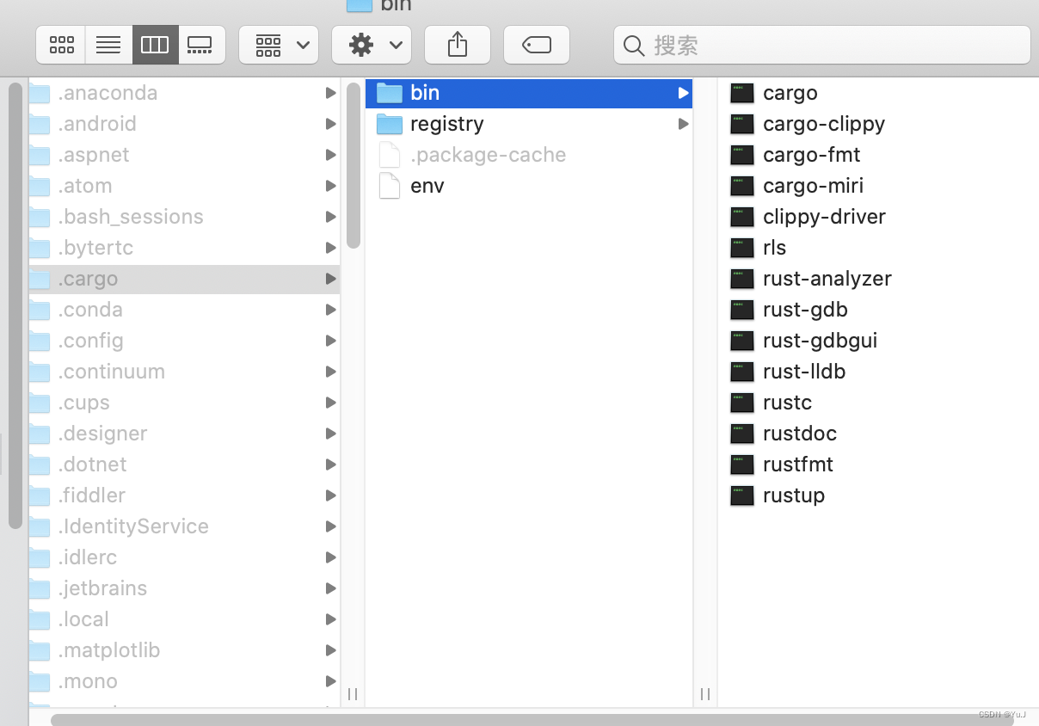Select the .cargo folder row
Image resolution: width=1039 pixels, height=726 pixels.
tap(184, 279)
